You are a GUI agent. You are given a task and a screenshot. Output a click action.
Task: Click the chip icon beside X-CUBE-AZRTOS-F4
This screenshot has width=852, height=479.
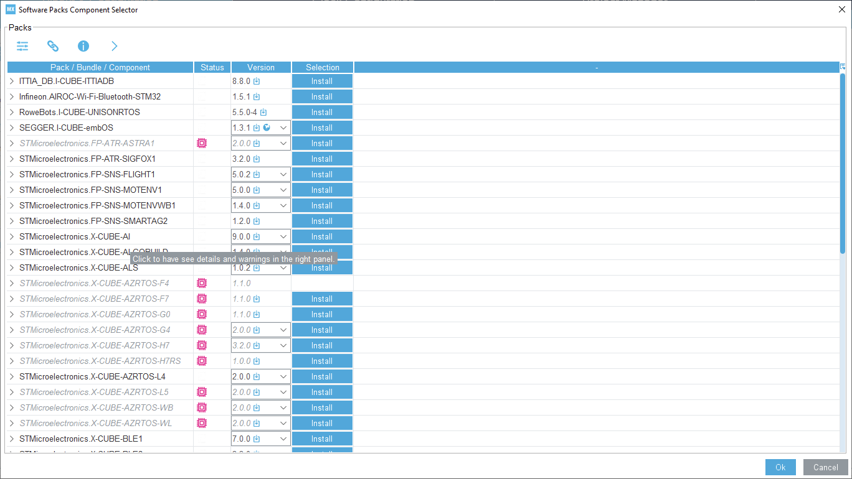point(201,282)
